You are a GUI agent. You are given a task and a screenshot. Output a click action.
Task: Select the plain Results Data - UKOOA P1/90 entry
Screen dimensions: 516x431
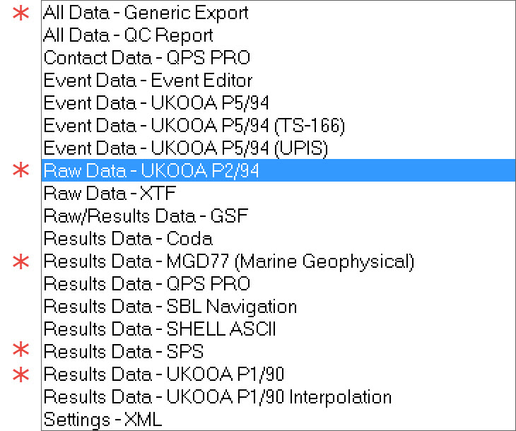click(x=164, y=374)
